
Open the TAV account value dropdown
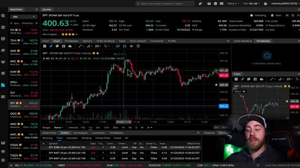click(251, 3)
